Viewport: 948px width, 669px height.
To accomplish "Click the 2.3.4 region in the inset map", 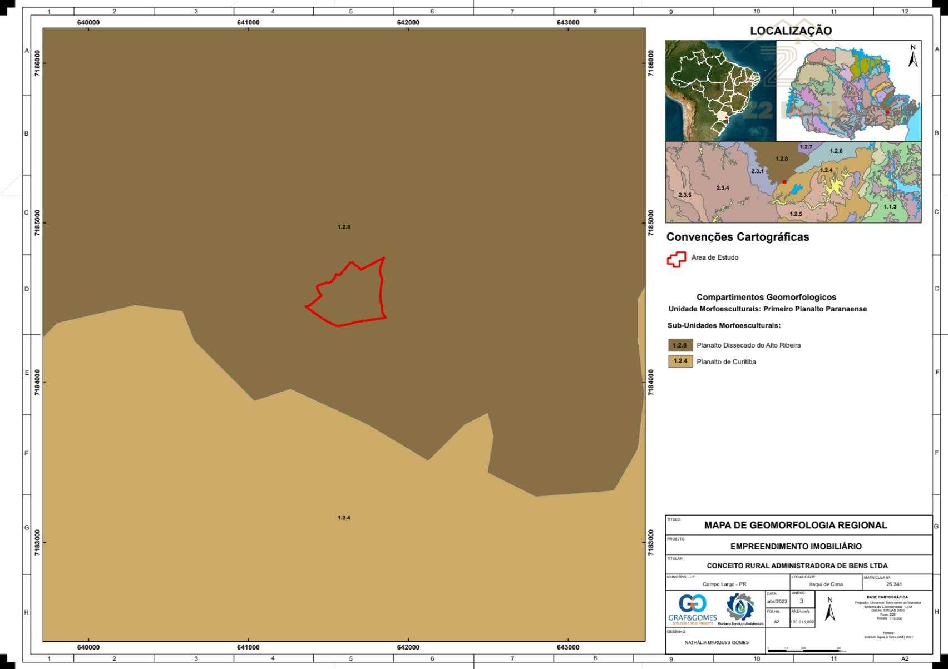I will (x=723, y=188).
